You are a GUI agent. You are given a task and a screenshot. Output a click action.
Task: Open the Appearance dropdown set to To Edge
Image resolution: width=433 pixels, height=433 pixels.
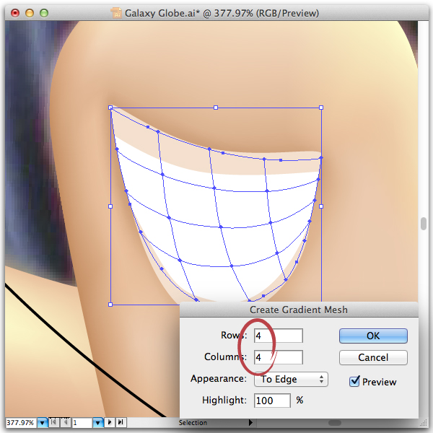coord(291,379)
